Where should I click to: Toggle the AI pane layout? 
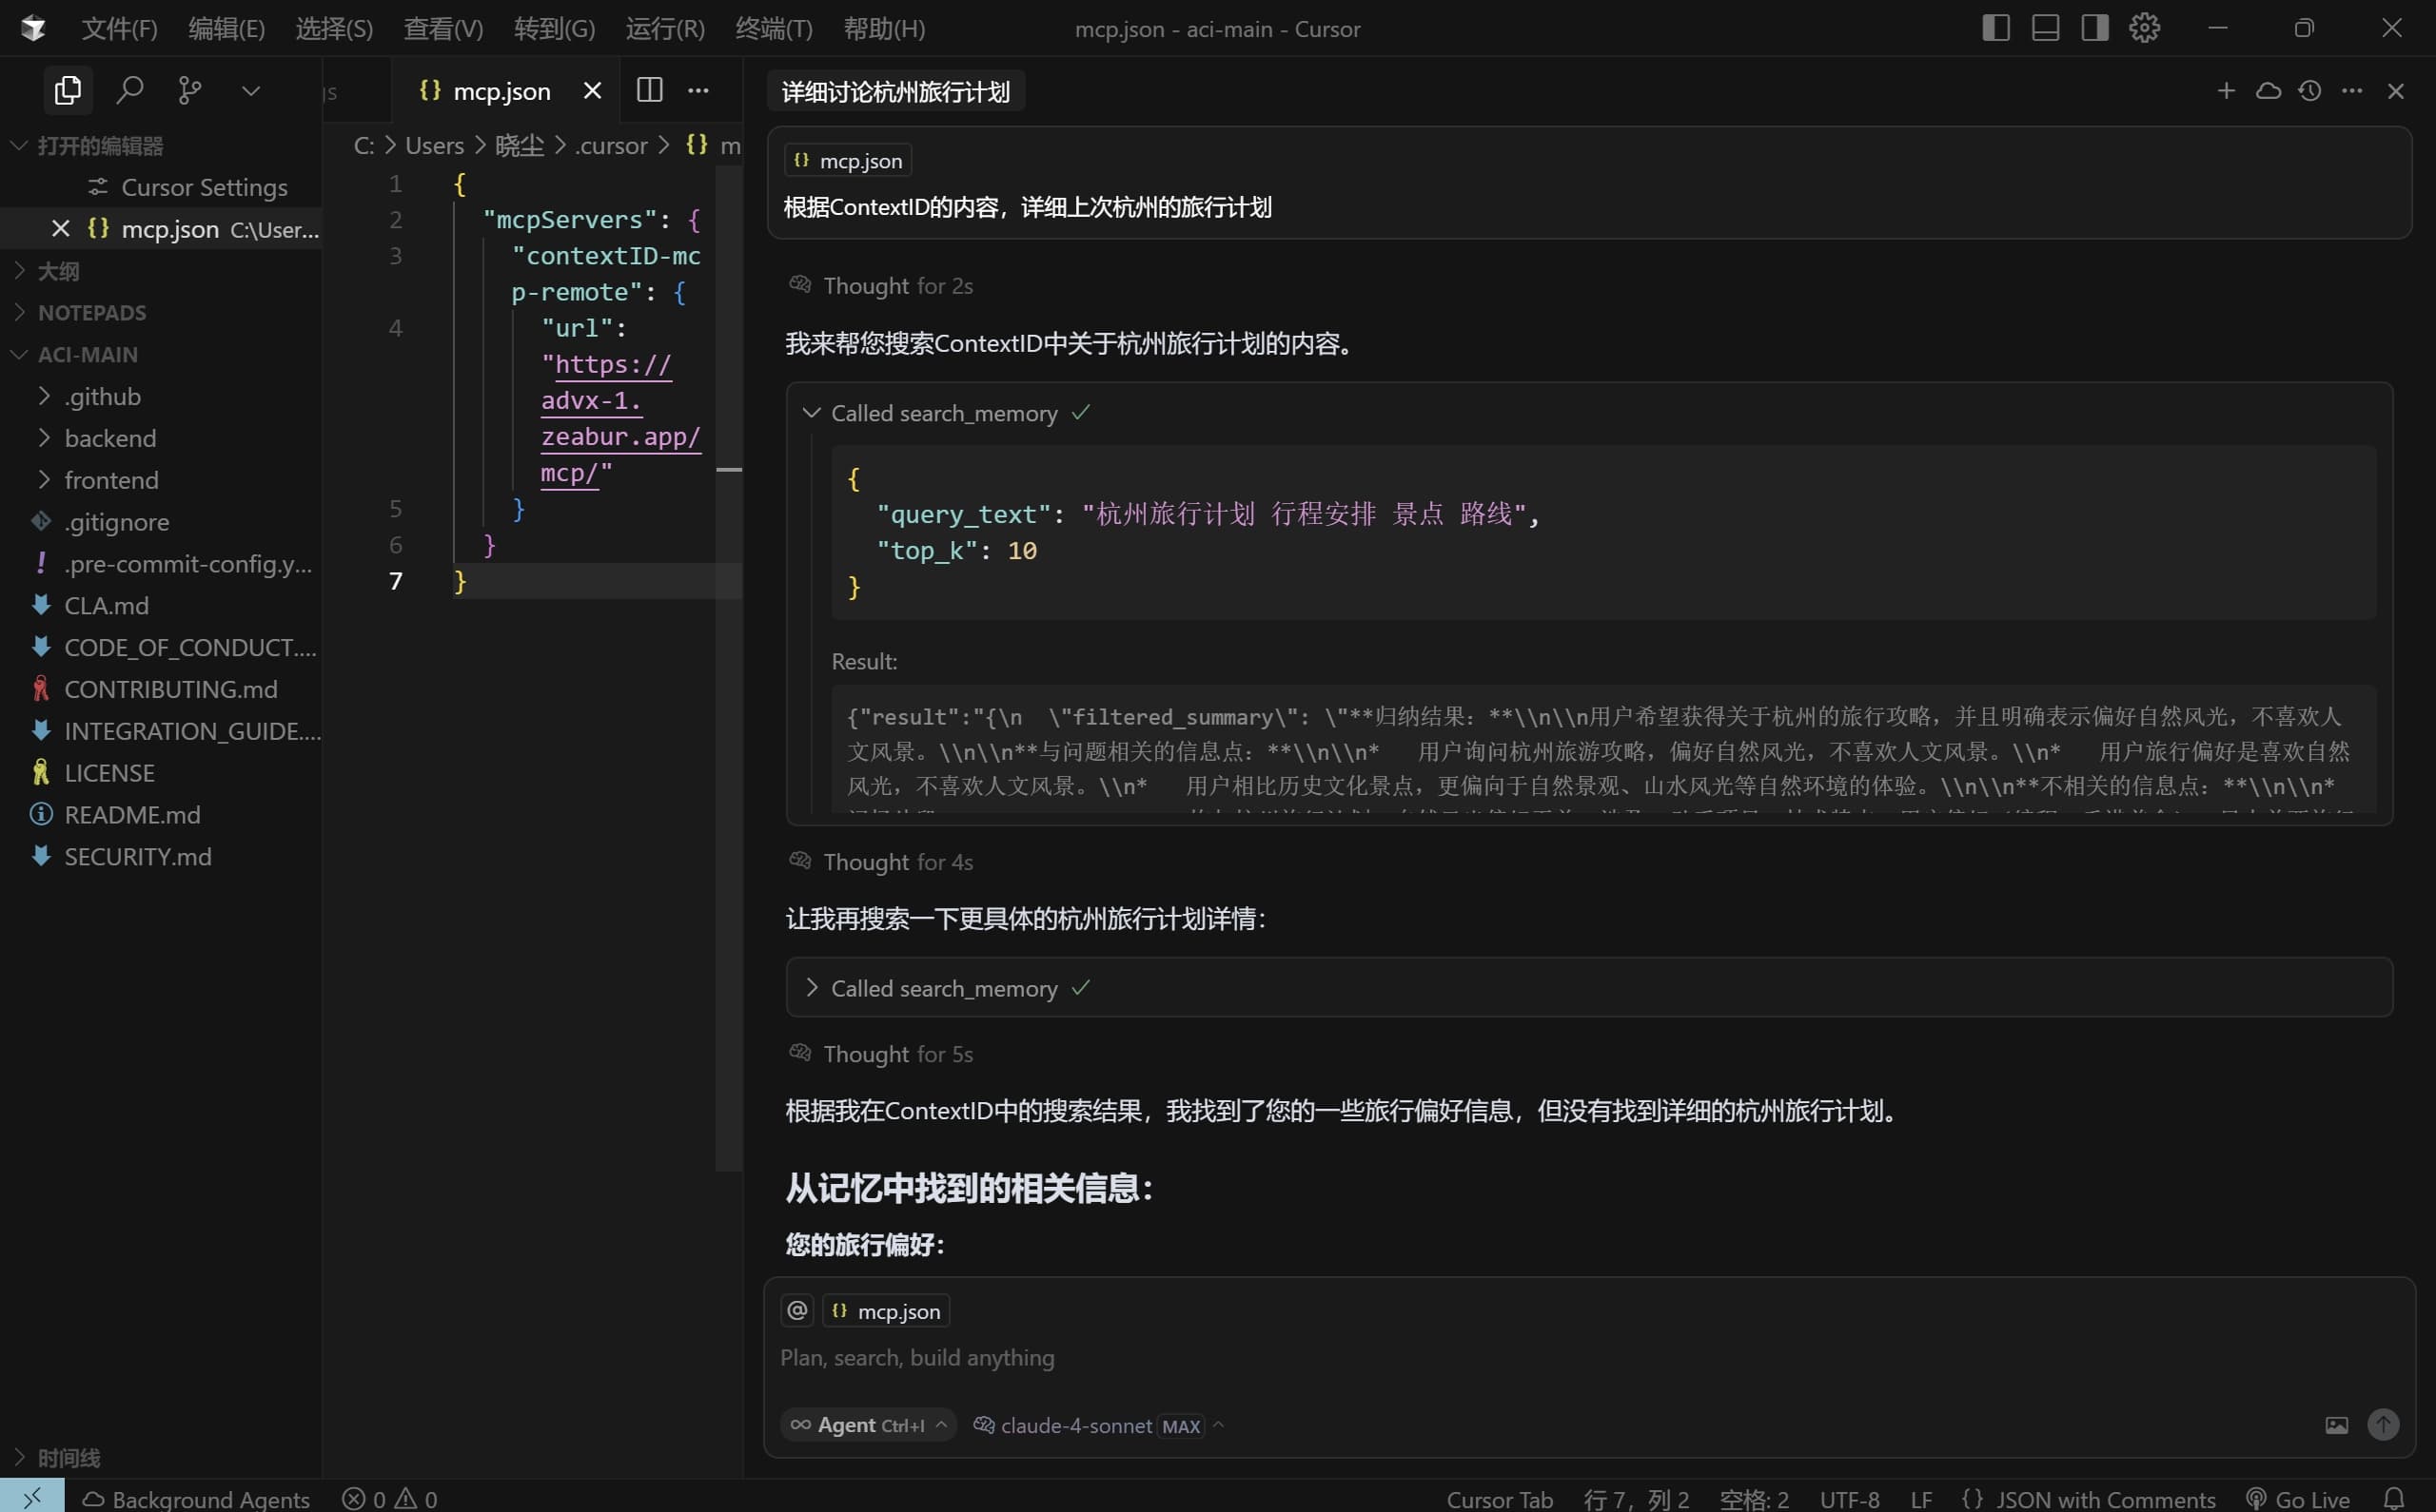coord(2094,28)
